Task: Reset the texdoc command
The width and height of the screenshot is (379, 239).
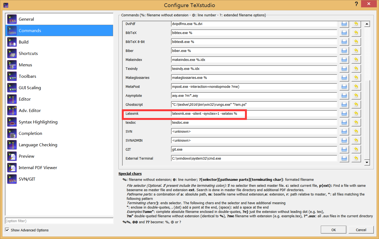Action: click(356, 123)
